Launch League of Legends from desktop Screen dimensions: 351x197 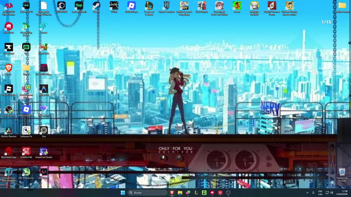coord(149,8)
